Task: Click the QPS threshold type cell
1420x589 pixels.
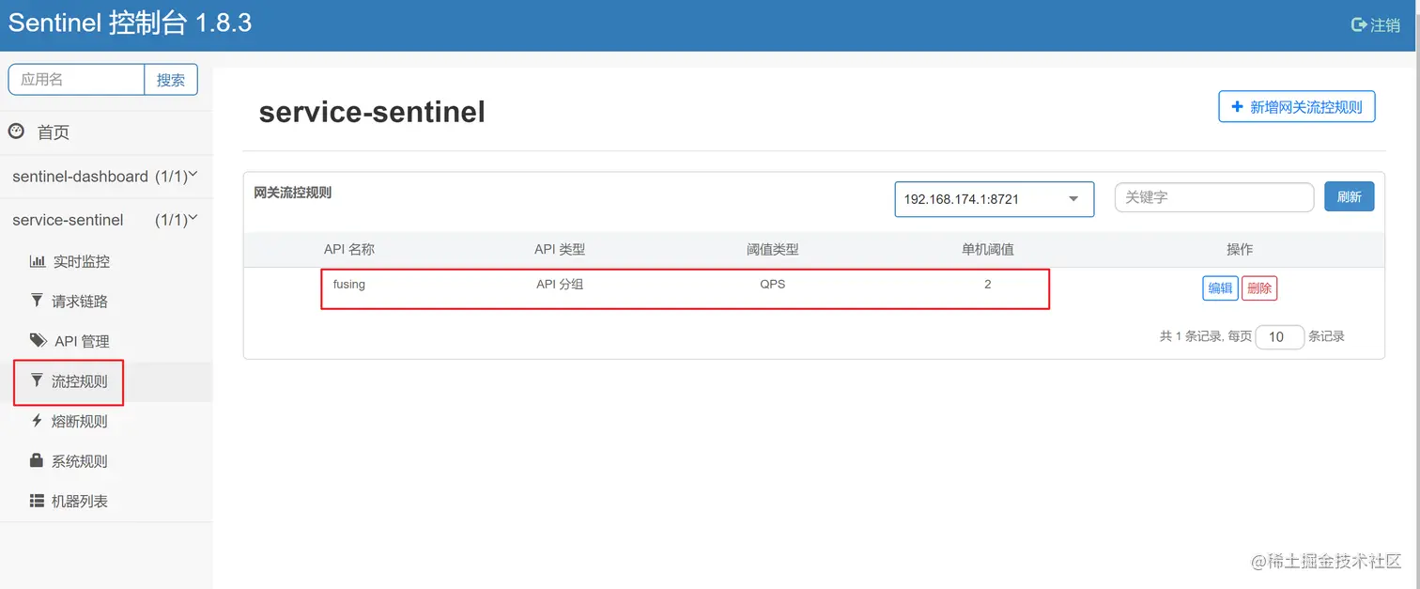Action: point(773,284)
